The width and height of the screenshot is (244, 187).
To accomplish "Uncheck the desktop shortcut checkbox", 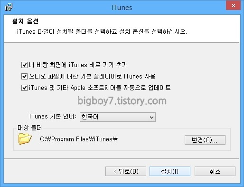I will click(x=24, y=65).
